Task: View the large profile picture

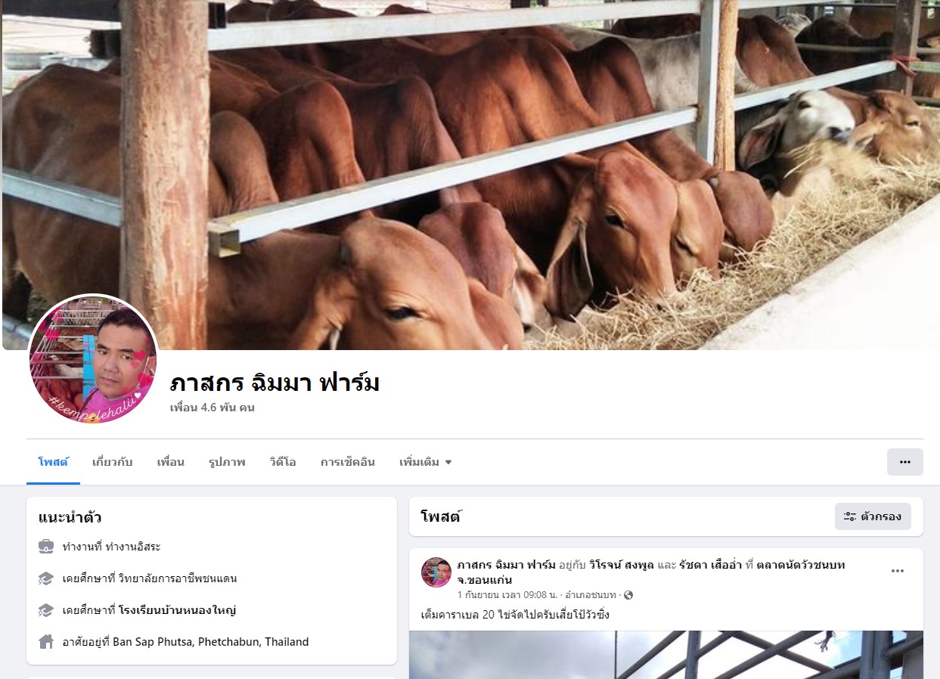Action: click(x=93, y=359)
